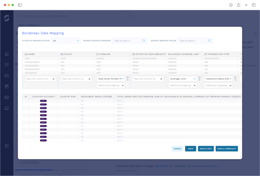
Task: Expand the Transaction Type mapping chevron
Action: (235, 80)
